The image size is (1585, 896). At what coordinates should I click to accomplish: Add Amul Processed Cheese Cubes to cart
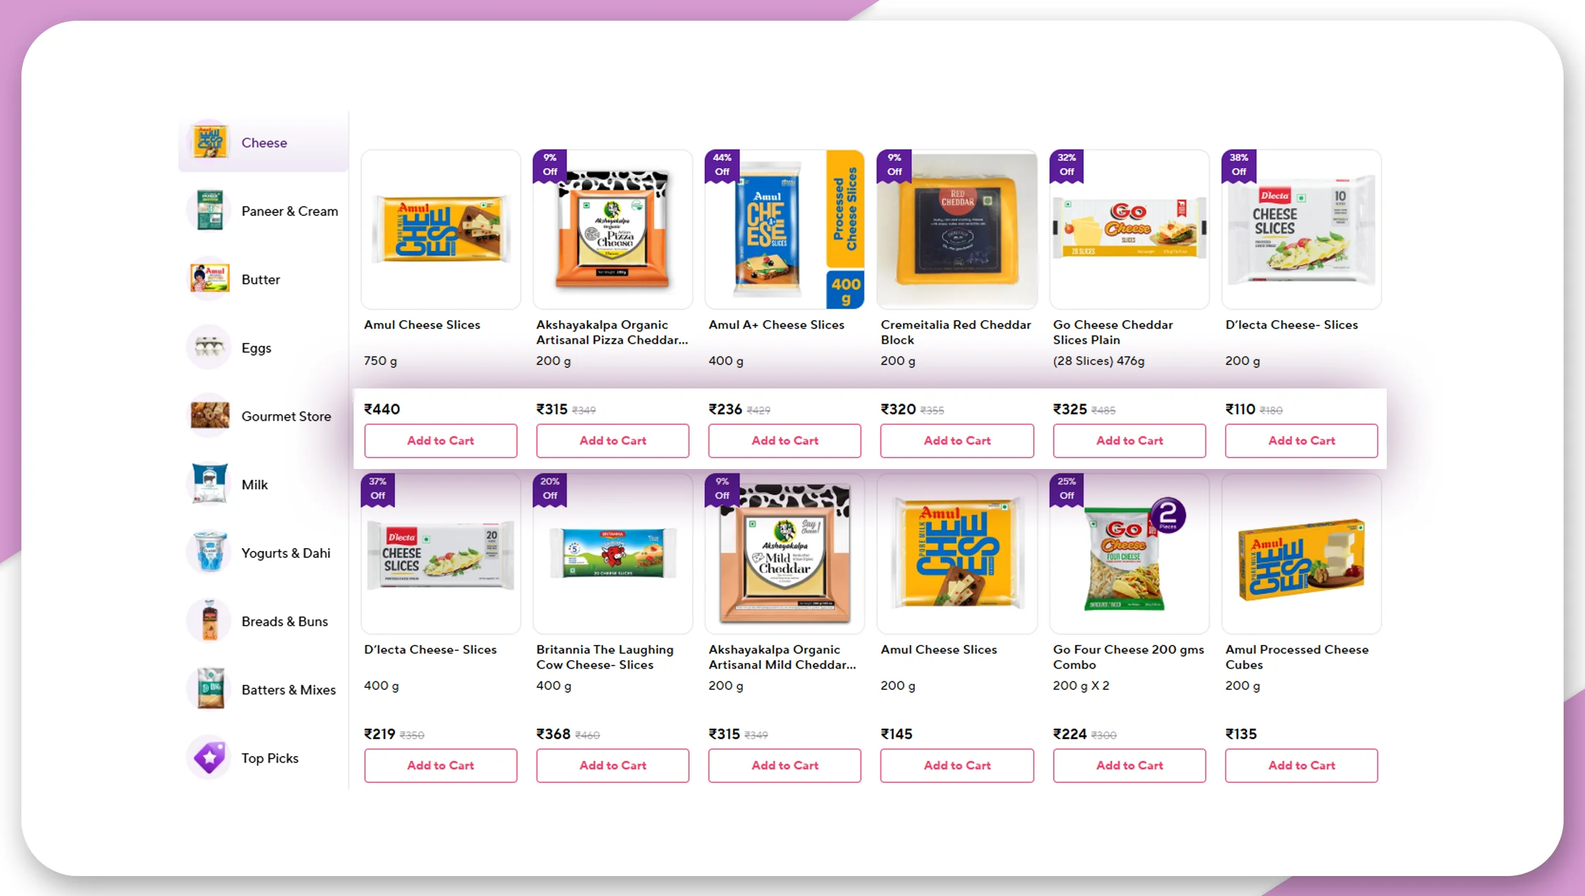(x=1301, y=765)
